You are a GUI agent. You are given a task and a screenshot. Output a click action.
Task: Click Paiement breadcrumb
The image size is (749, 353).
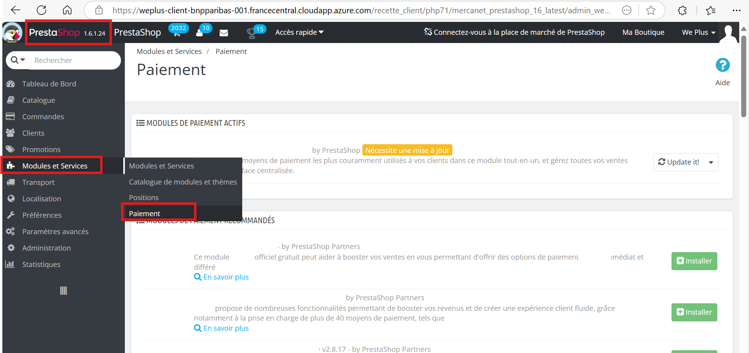[231, 51]
